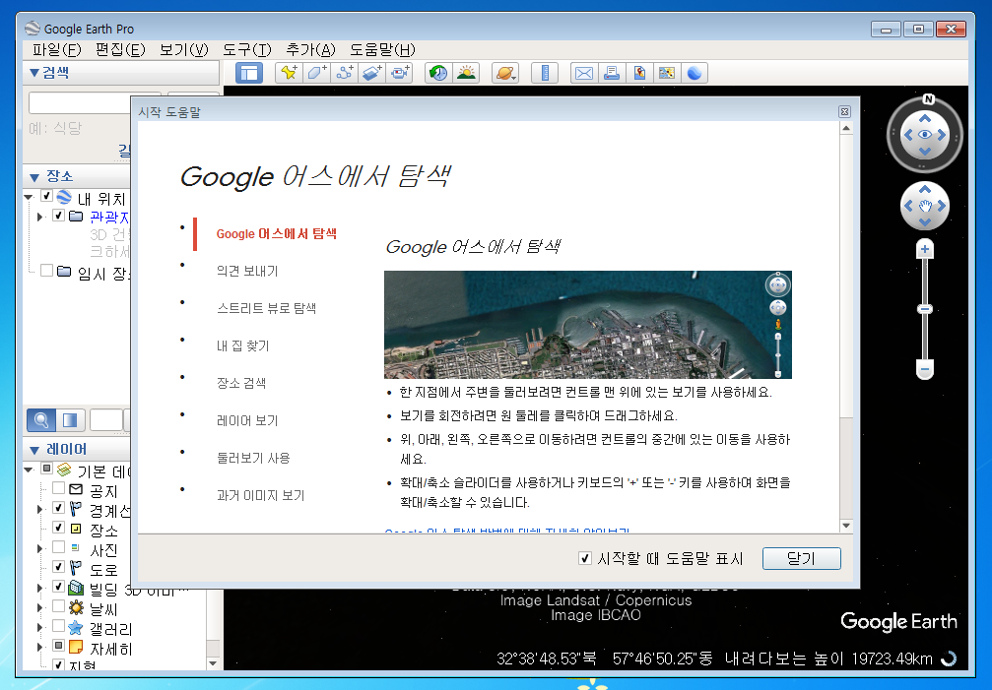Open the ruler measurement tool
This screenshot has height=690, width=992.
pyautogui.click(x=545, y=73)
